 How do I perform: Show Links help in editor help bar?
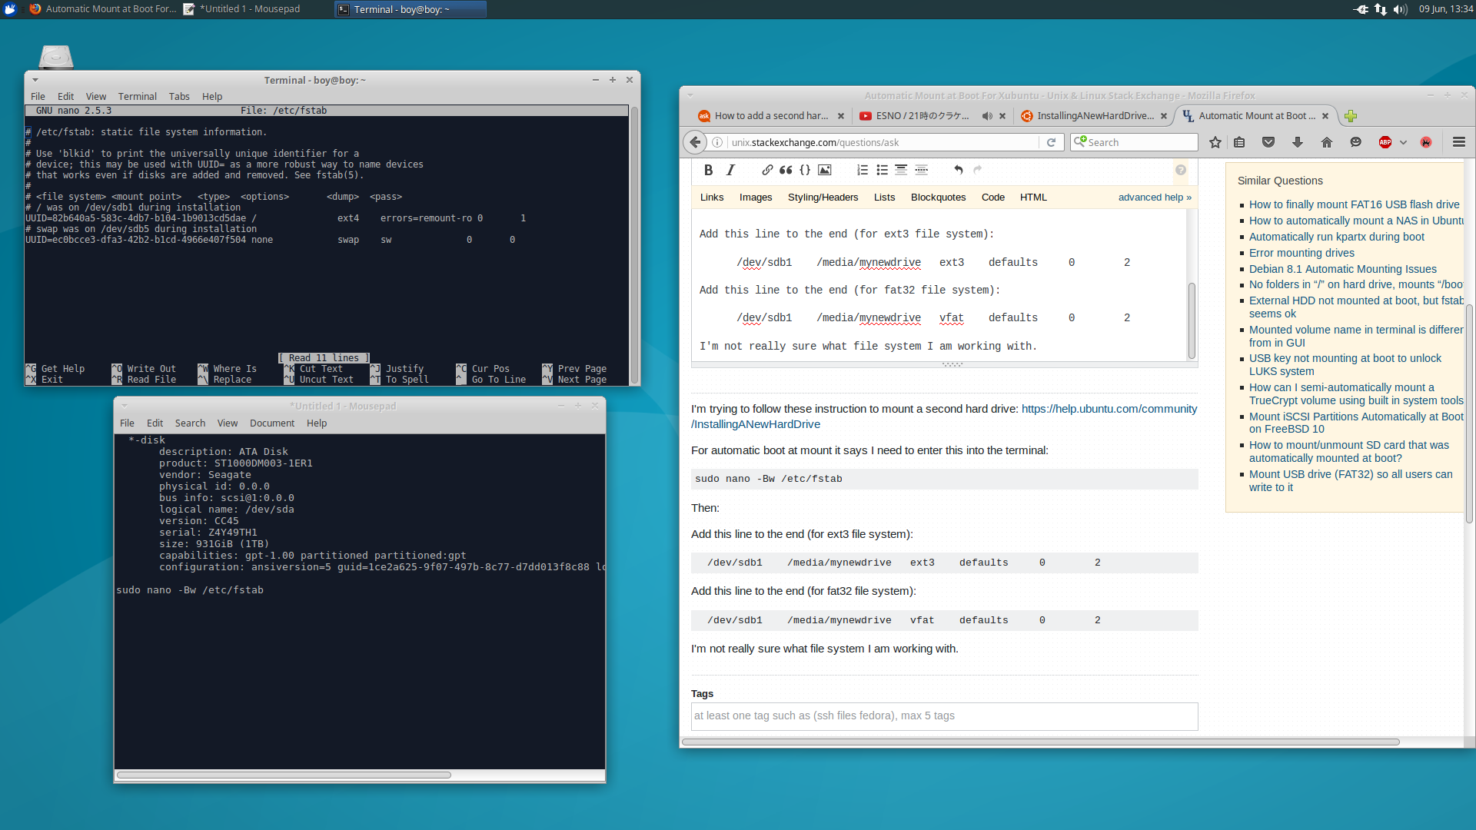[712, 198]
